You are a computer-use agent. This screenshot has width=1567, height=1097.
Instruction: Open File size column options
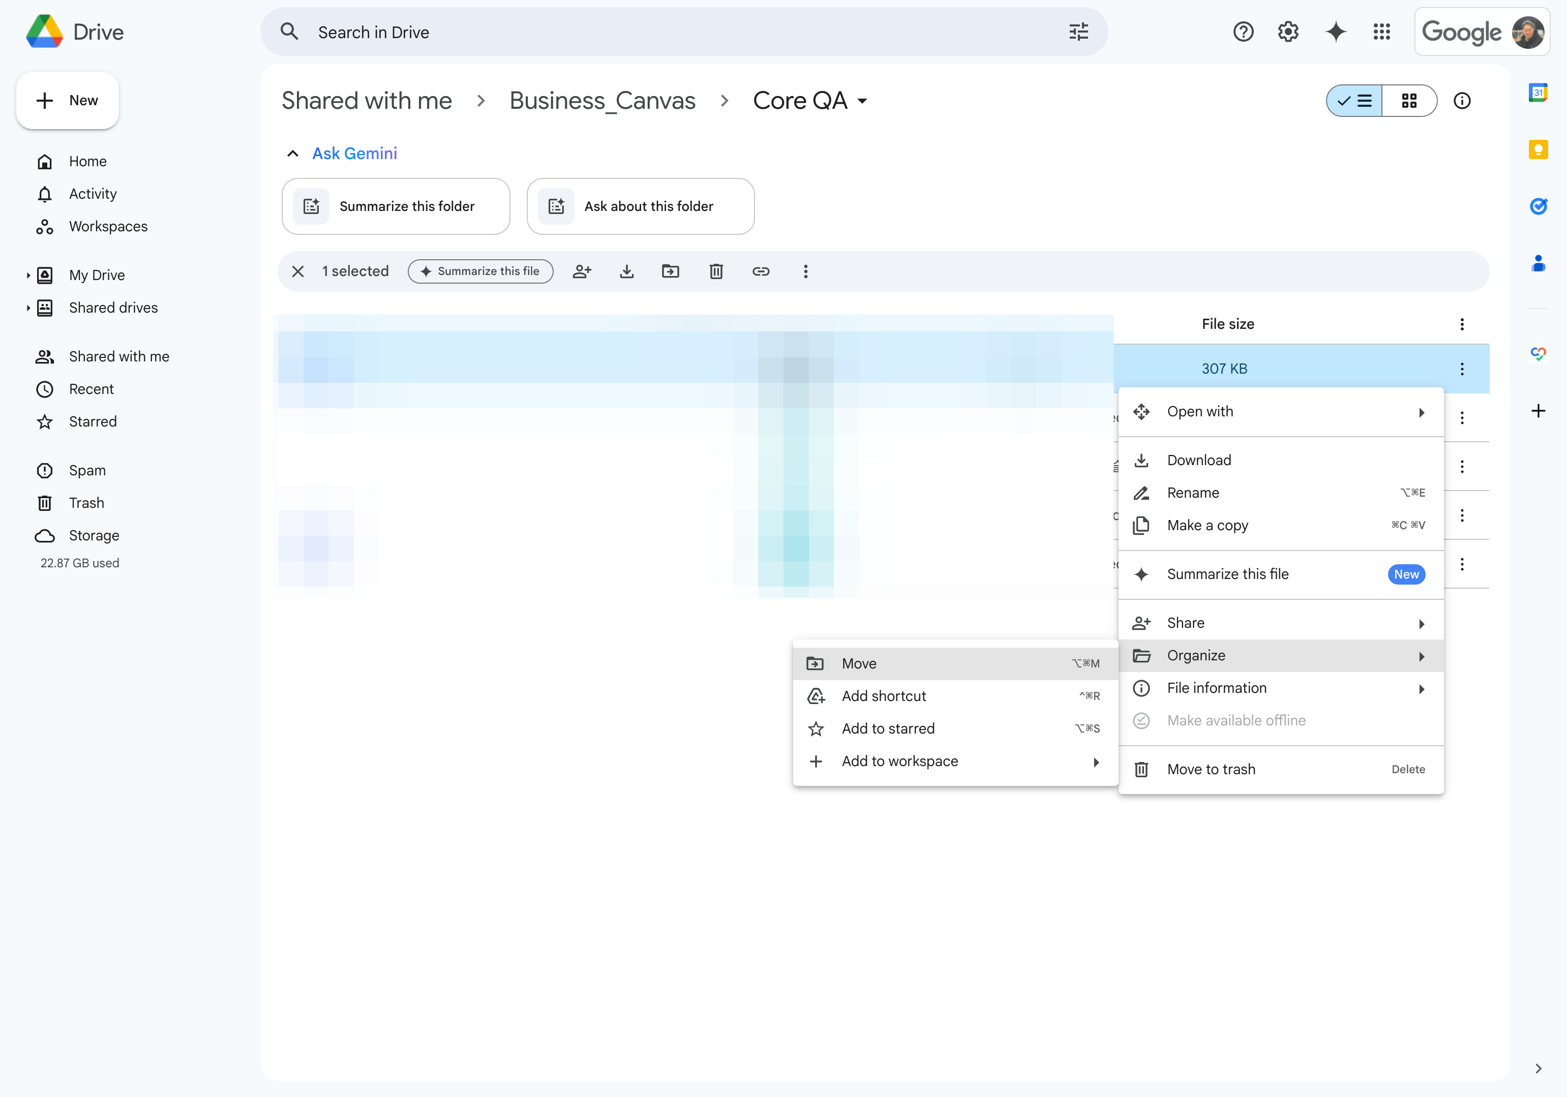point(1461,324)
